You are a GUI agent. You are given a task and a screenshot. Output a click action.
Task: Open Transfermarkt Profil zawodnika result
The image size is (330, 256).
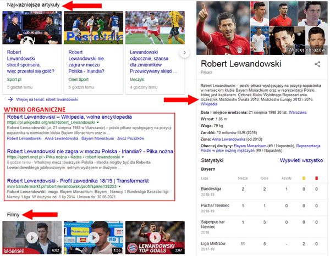[78, 181]
